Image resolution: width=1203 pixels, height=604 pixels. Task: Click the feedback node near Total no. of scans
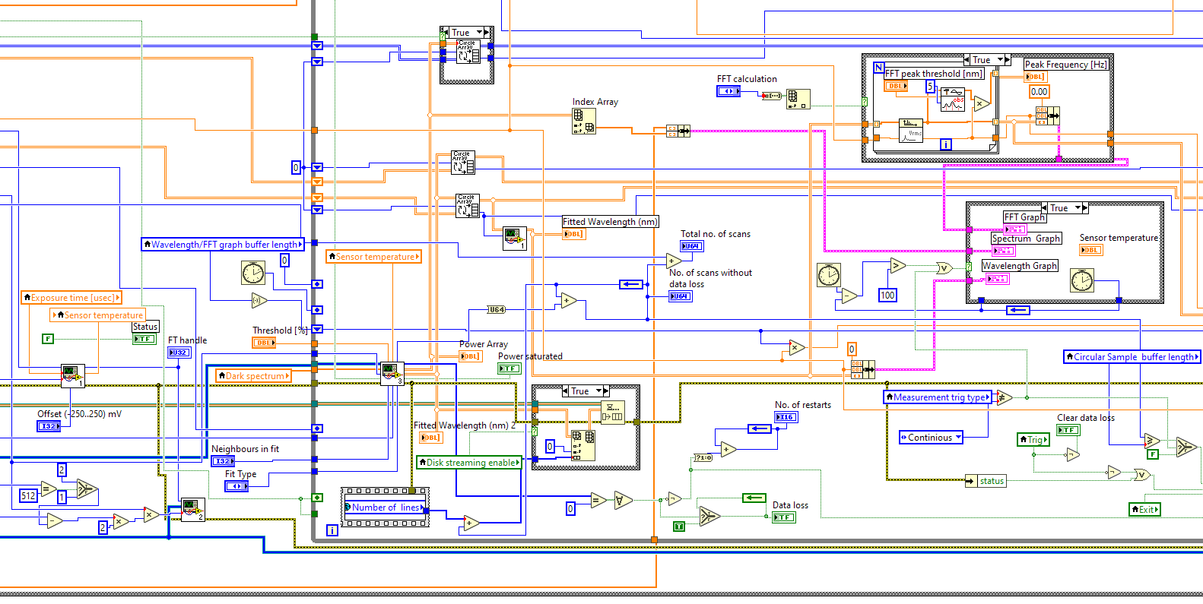[x=631, y=284]
